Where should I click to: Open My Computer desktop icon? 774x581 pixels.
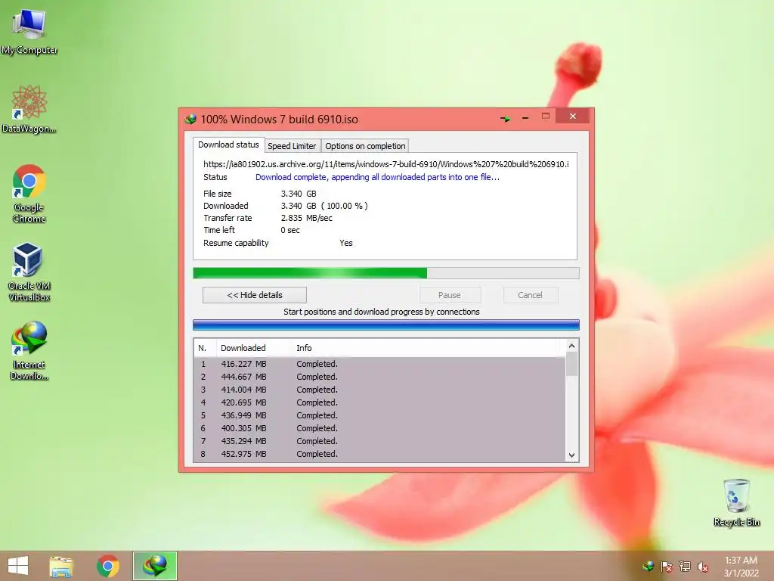(x=29, y=30)
